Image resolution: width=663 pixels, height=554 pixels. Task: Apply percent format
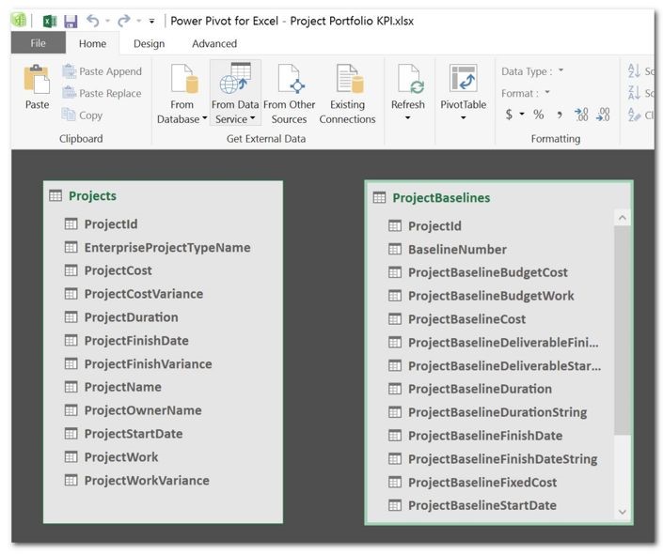[538, 114]
